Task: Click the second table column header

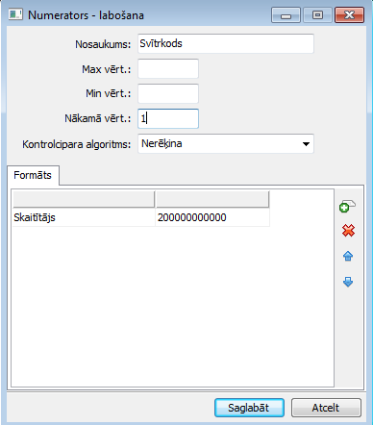Action: 212,199
